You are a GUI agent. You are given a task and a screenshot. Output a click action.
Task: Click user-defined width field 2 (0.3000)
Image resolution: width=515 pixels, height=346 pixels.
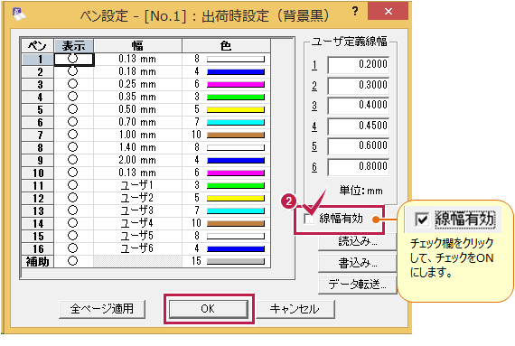358,85
